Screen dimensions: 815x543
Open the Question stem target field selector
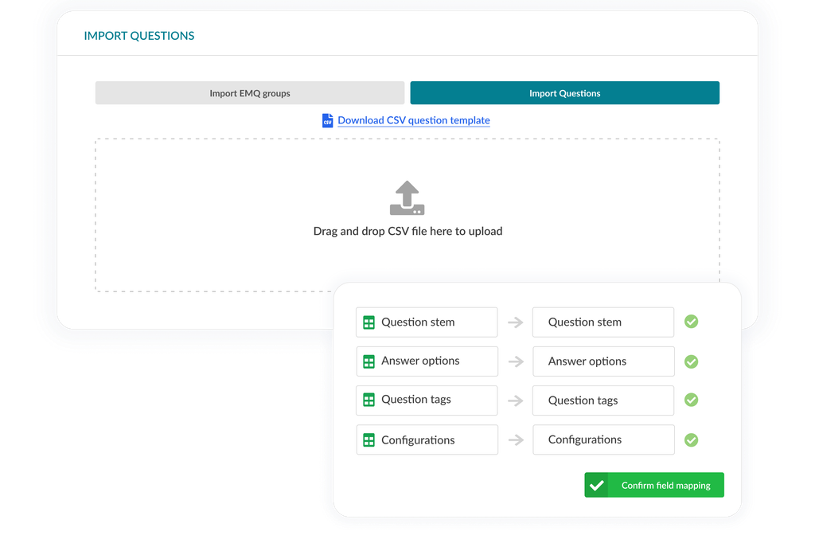602,322
